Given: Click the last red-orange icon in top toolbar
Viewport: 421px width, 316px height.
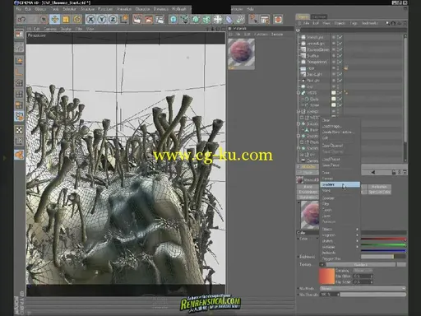Looking at the screenshot, I should pos(278,20).
